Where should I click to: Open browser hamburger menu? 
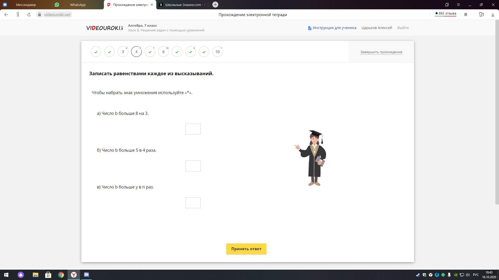click(x=458, y=5)
